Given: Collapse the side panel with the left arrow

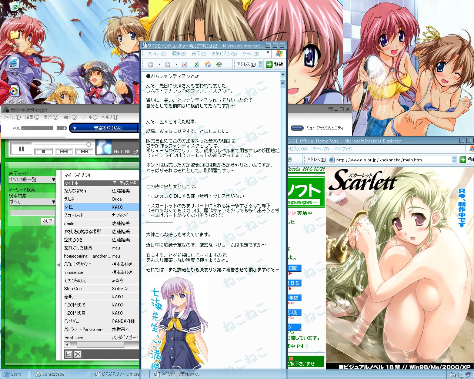Looking at the screenshot, I should point(58,265).
